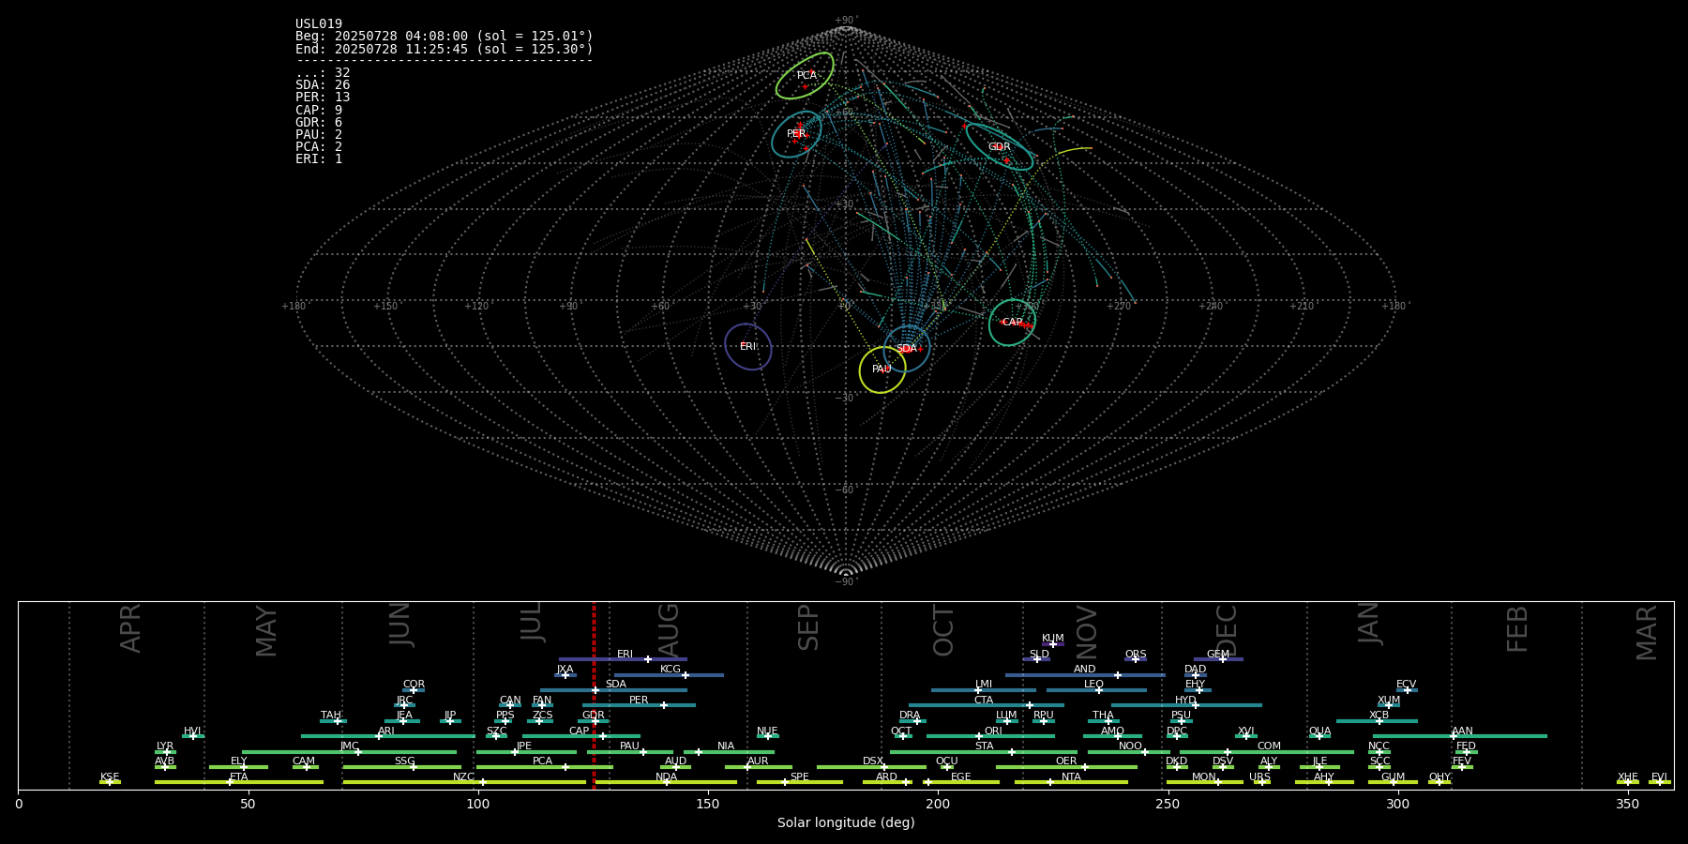Click the ORS shower label in timeline
1688x844 pixels.
click(1136, 655)
